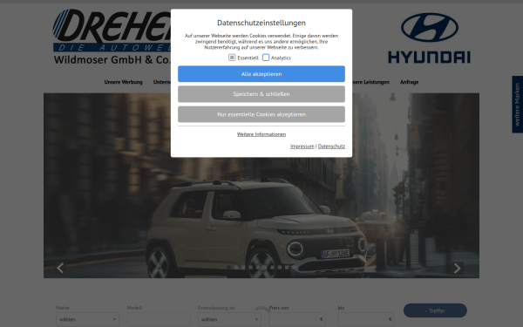Focus the Preis von field
The image size is (523, 327).
(x=297, y=319)
